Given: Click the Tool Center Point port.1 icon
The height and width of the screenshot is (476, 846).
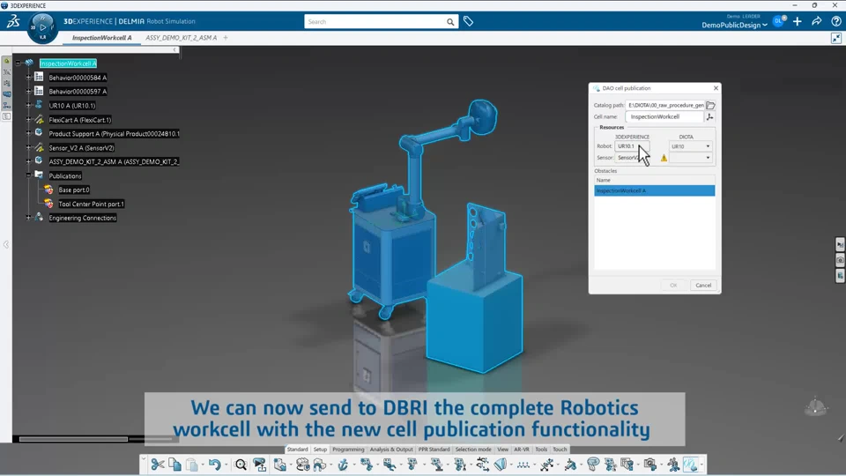Looking at the screenshot, I should [48, 204].
